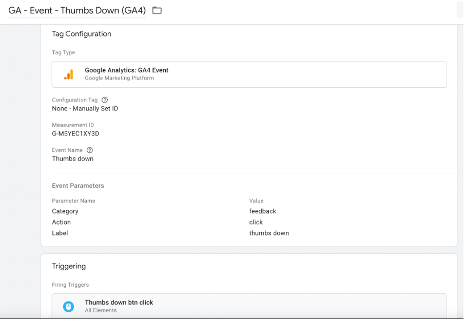Click the 'thumbs down' label value
464x319 pixels.
pos(269,233)
